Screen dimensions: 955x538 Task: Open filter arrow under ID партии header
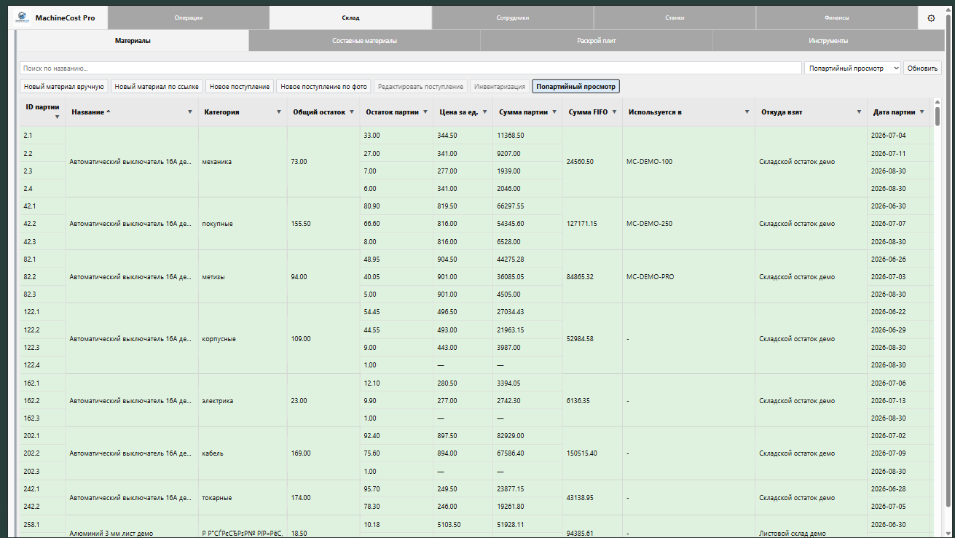pos(57,117)
